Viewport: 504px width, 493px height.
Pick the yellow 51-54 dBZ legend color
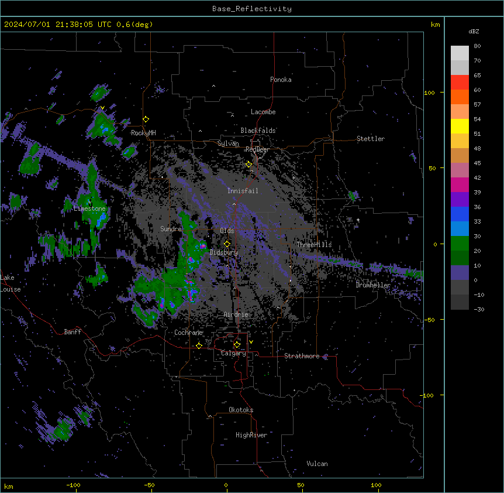point(460,126)
